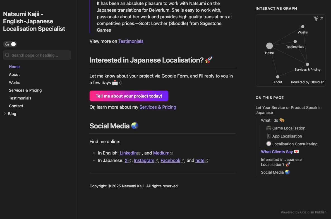331x219 pixels.
Task: Open the About page in sidebar
Action: 14,74
